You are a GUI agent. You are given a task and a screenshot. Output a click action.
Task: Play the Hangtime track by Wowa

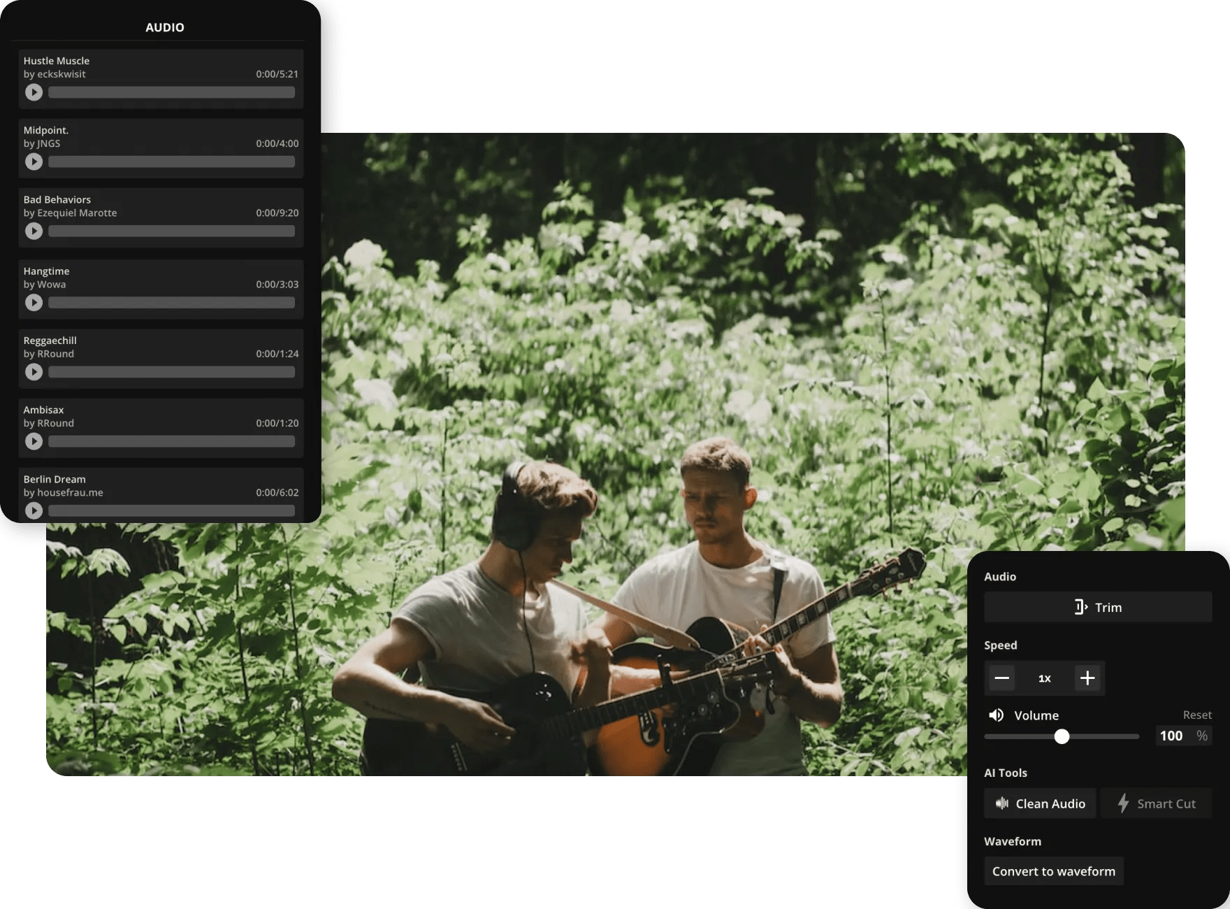tap(34, 302)
